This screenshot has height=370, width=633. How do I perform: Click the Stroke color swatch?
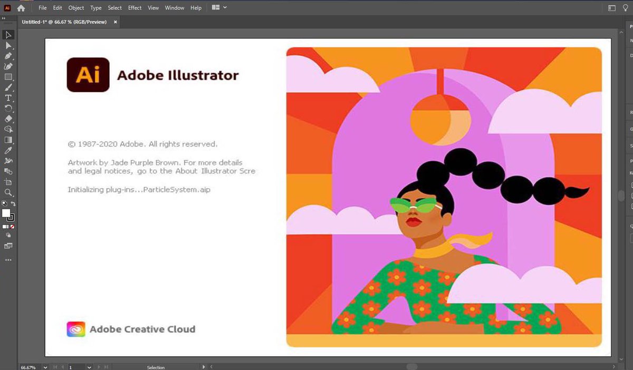[x=11, y=217]
